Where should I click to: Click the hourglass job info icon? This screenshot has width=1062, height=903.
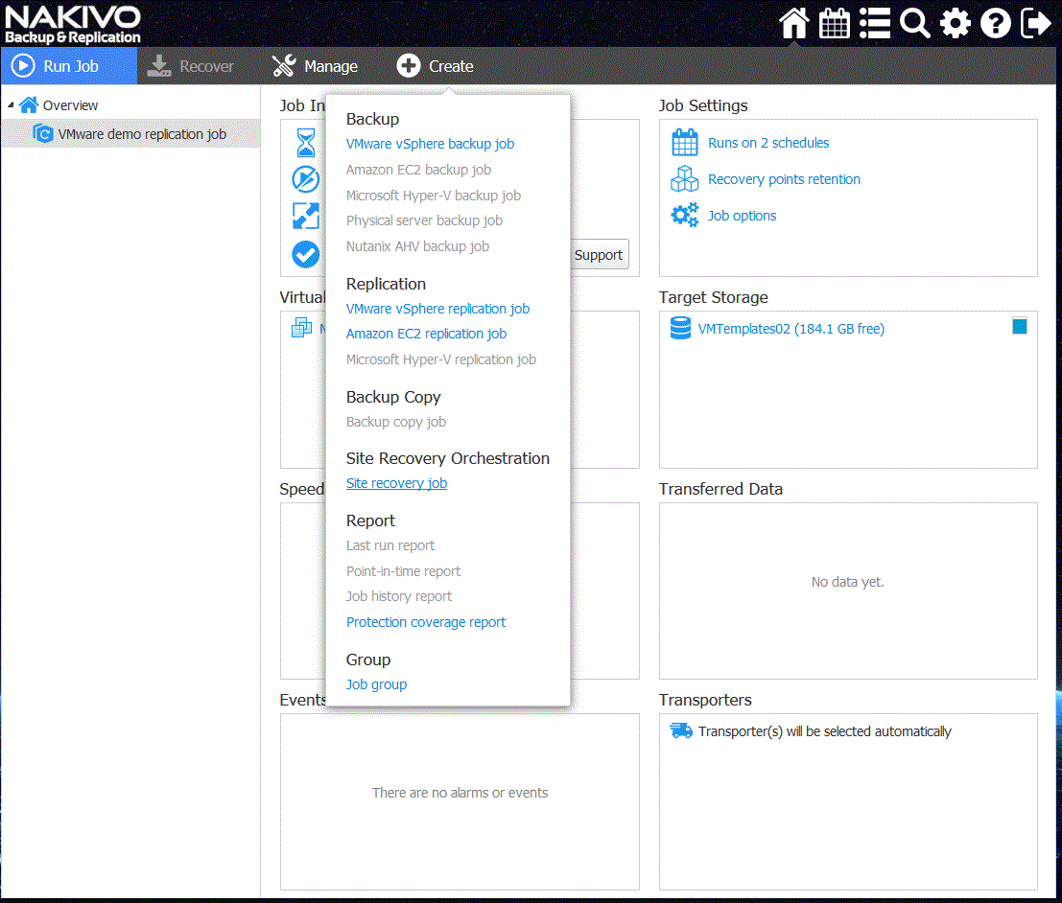(306, 143)
